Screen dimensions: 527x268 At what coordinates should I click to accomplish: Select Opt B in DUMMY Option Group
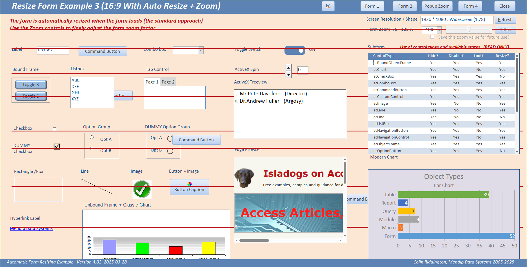coord(170,151)
